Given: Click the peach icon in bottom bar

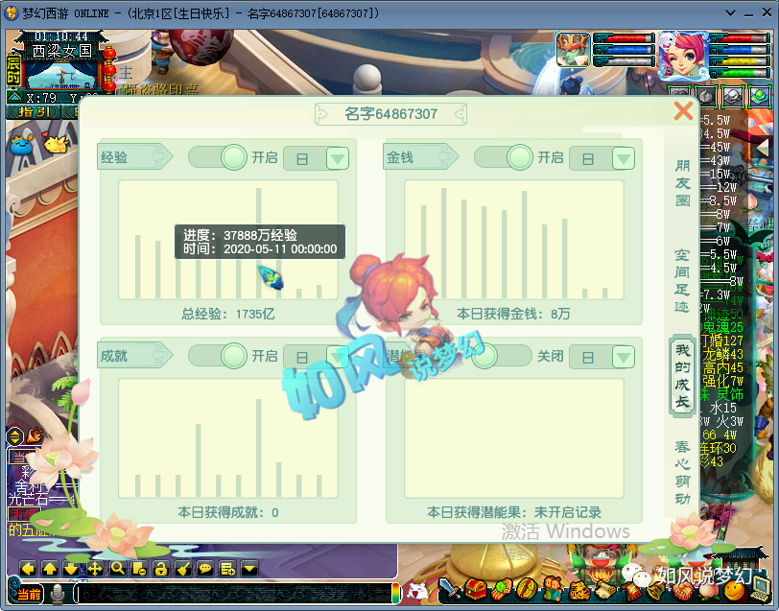Looking at the screenshot, I should (708, 591).
